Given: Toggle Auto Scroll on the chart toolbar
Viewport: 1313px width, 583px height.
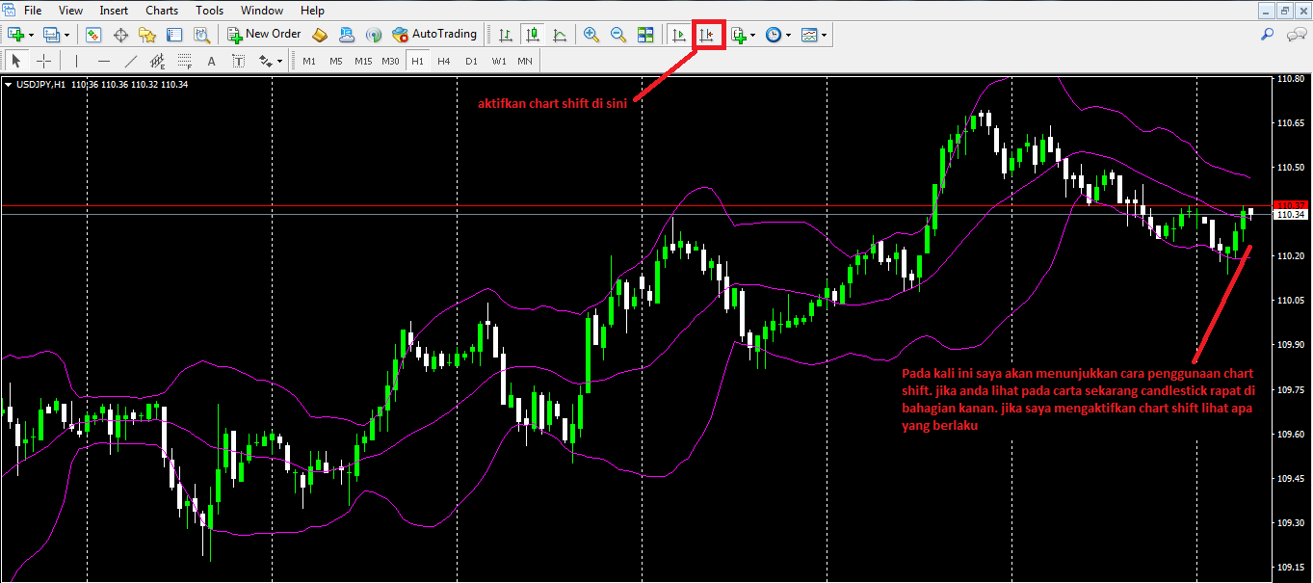Looking at the screenshot, I should pyautogui.click(x=679, y=35).
